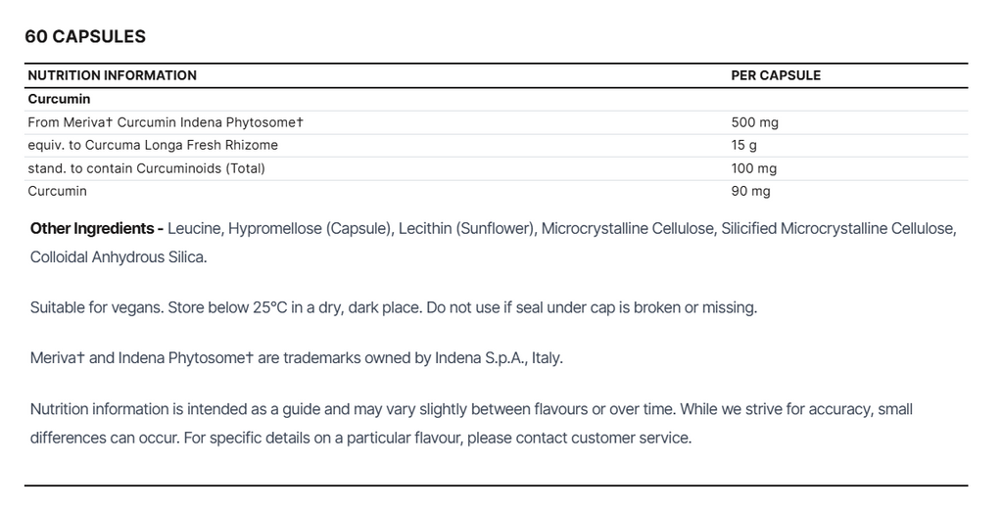Click the "PER CAPSULE" column header
The image size is (1003, 510).
pos(776,75)
